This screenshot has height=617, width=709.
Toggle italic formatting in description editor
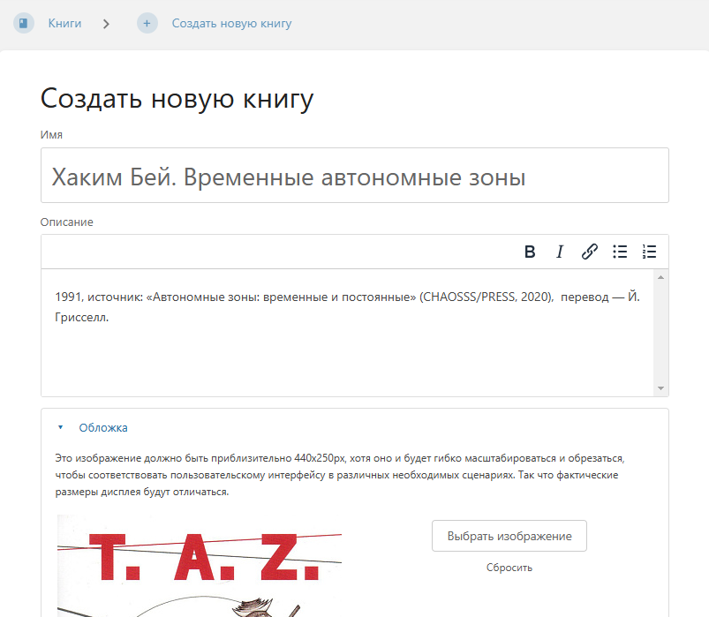559,252
